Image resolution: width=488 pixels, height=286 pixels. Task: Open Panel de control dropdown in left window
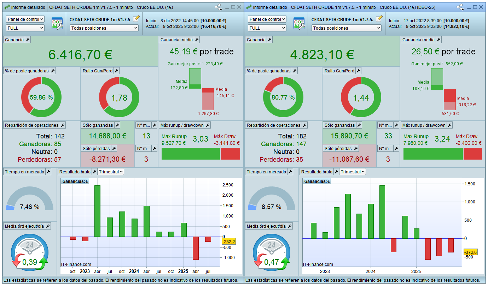point(25,19)
